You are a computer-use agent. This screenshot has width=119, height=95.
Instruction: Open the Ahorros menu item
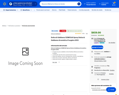tap(54, 10)
